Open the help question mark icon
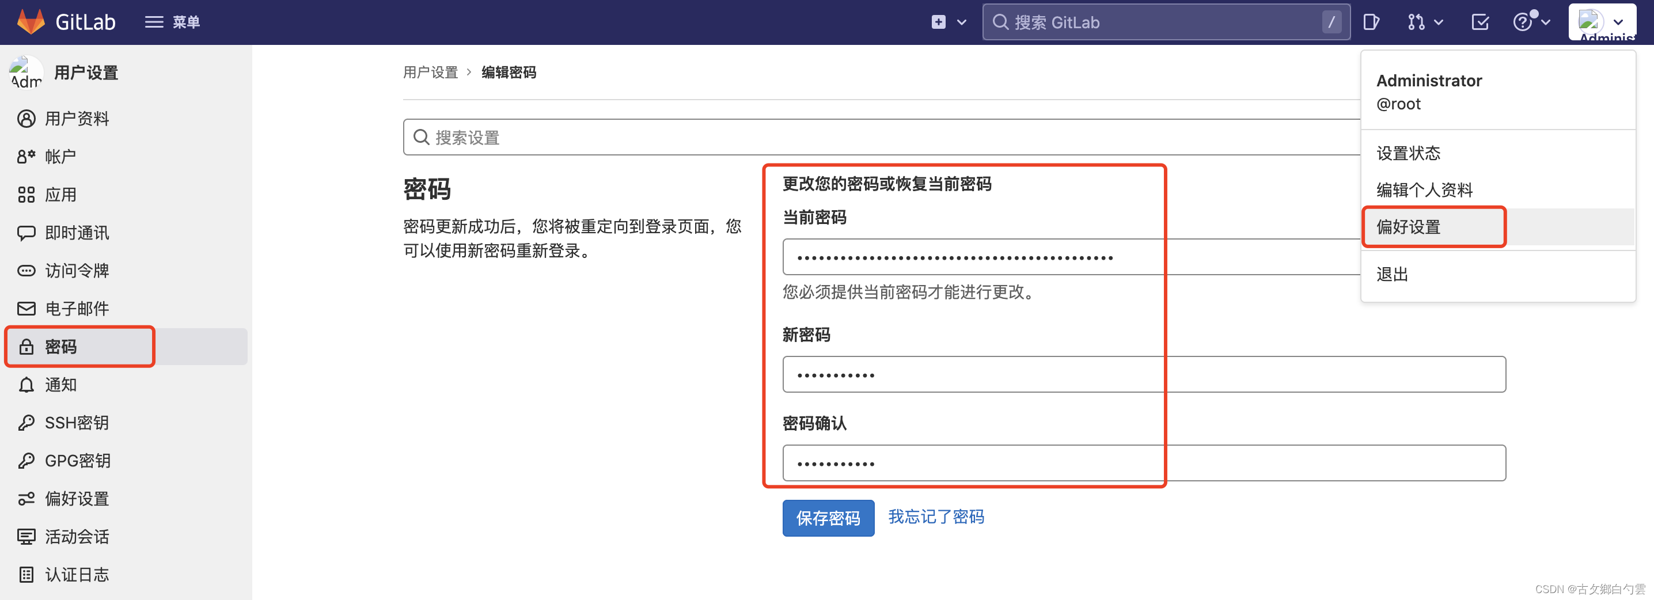Image resolution: width=1654 pixels, height=600 pixels. click(x=1522, y=22)
